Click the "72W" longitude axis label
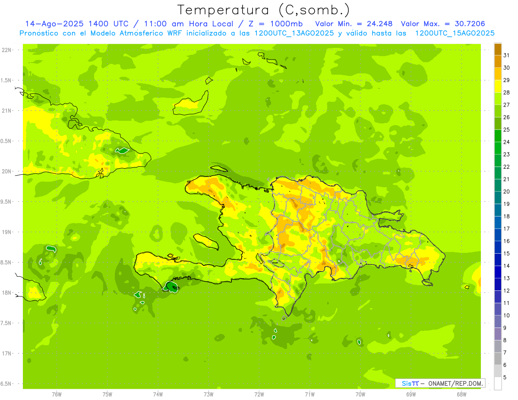Screen dimensions: 518x400 [x=259, y=394]
